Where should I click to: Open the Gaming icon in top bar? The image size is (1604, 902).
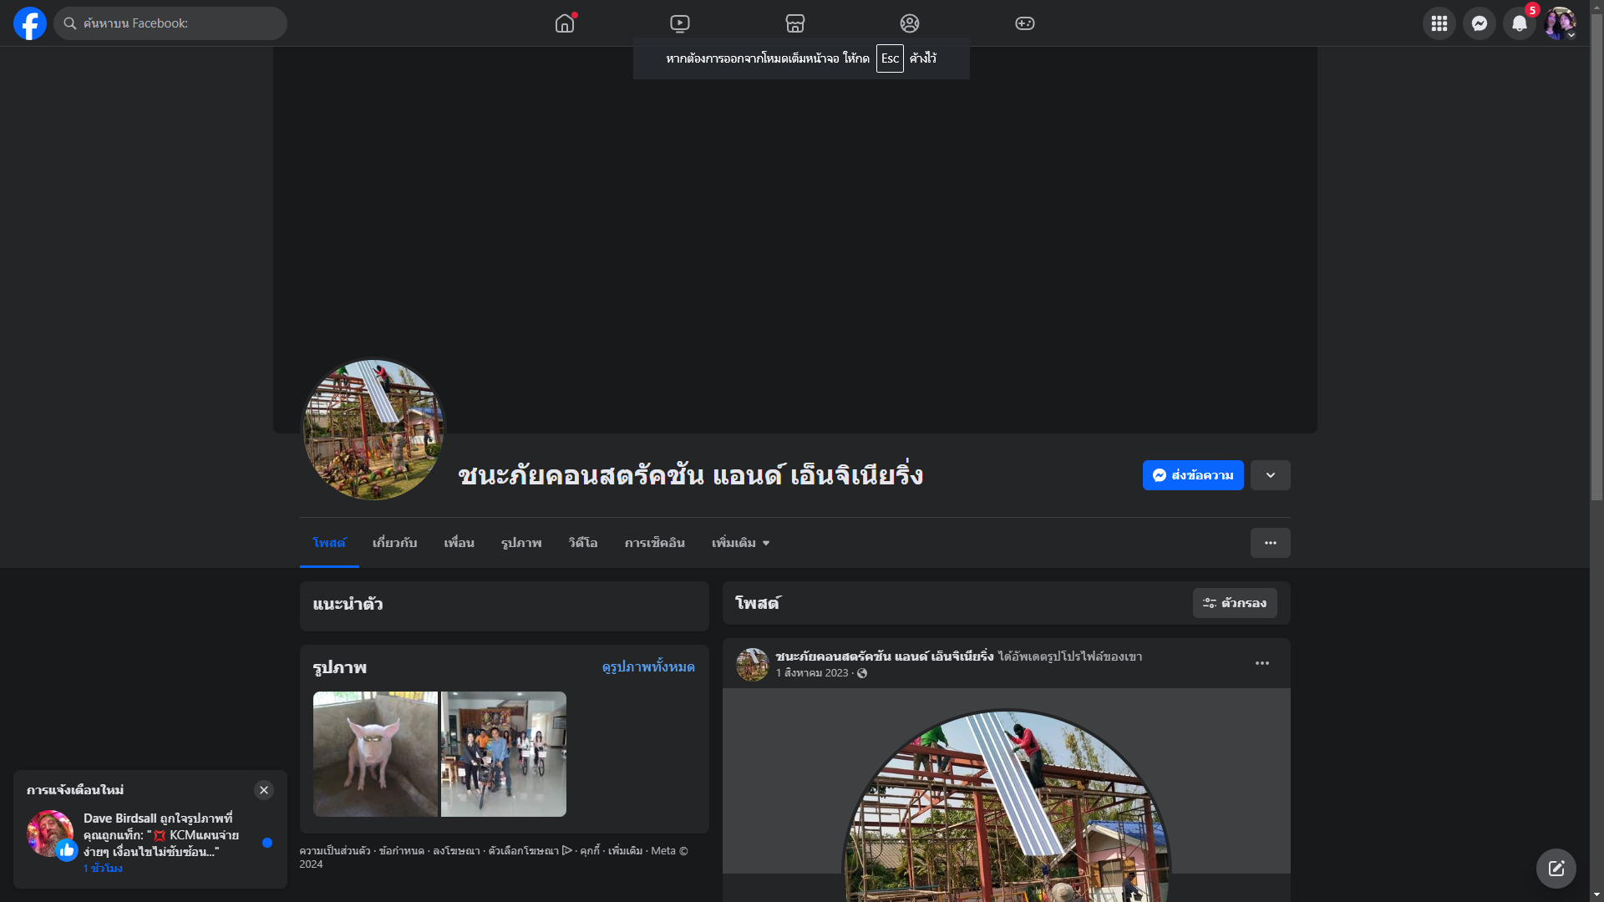pyautogui.click(x=1025, y=23)
